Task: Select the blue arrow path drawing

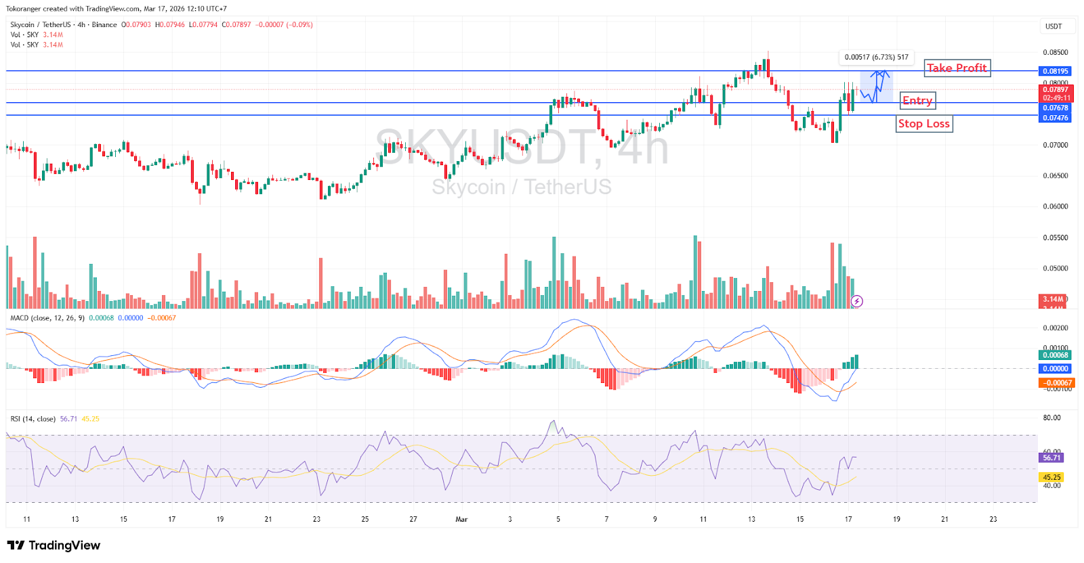Action: click(x=878, y=85)
